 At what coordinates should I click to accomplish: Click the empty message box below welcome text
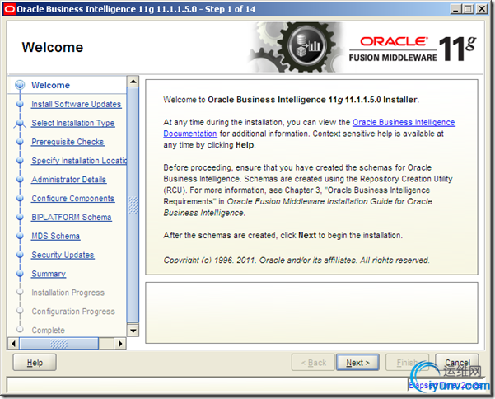coord(311,312)
